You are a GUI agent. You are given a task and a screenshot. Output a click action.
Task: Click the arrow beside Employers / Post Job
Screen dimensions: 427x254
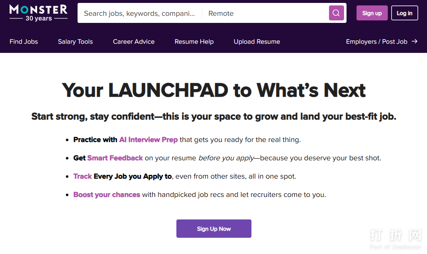click(414, 41)
